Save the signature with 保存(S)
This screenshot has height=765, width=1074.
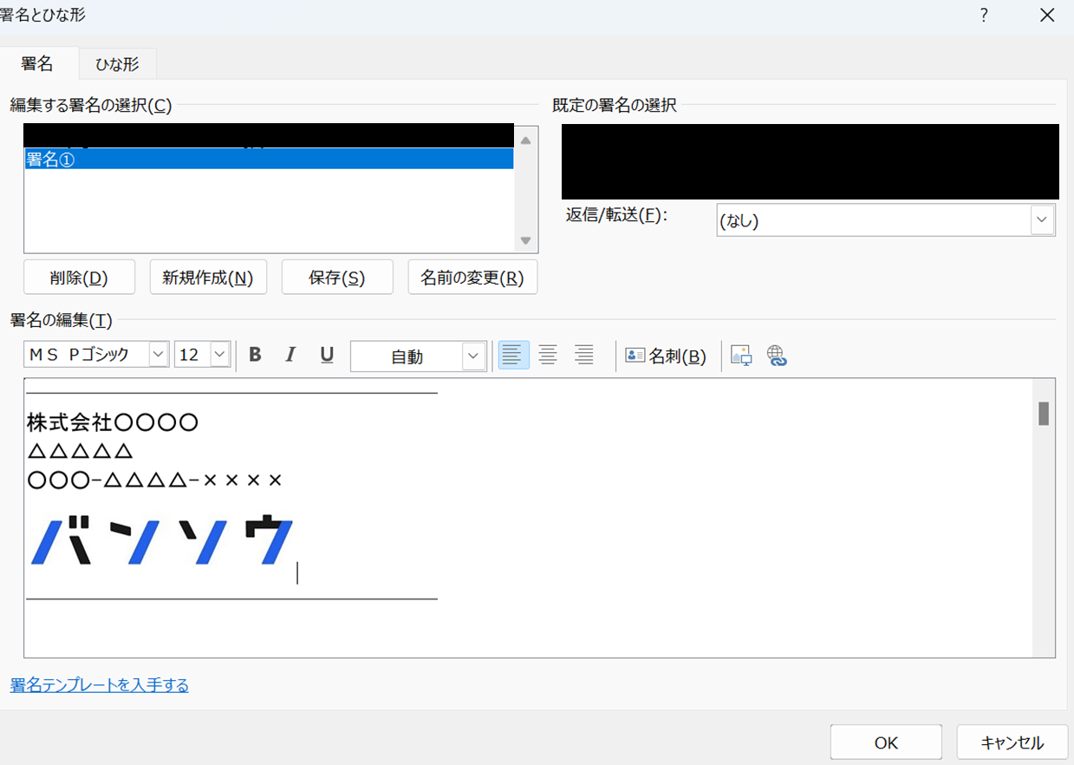tap(337, 278)
